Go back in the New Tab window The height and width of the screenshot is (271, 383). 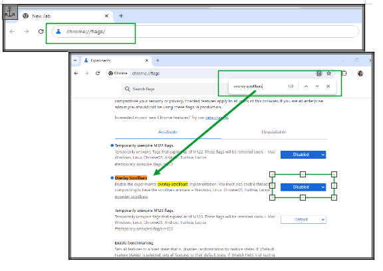(12, 31)
